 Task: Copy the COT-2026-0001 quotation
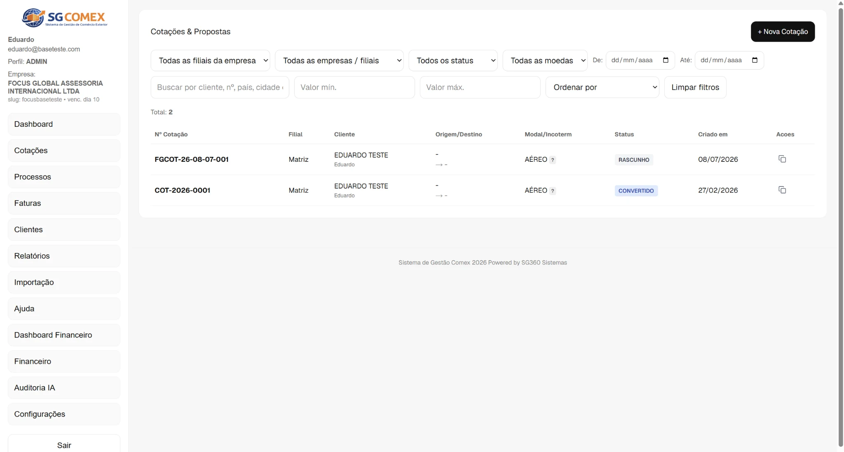click(x=782, y=190)
